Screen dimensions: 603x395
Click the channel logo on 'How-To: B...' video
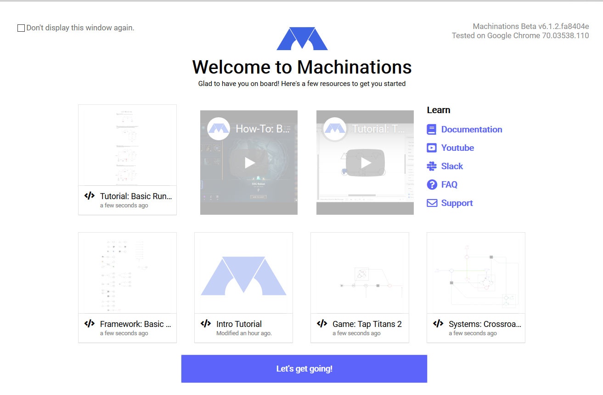(x=219, y=129)
